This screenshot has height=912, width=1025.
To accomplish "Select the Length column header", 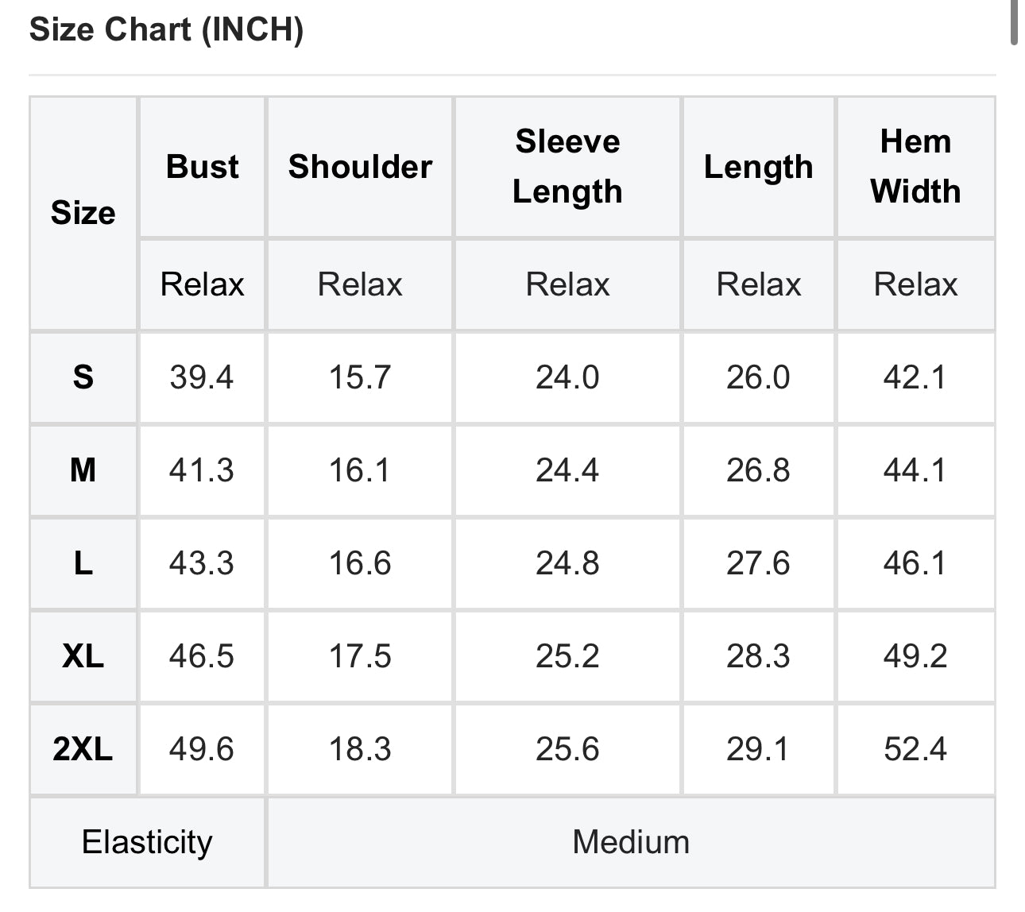I will coord(758,167).
